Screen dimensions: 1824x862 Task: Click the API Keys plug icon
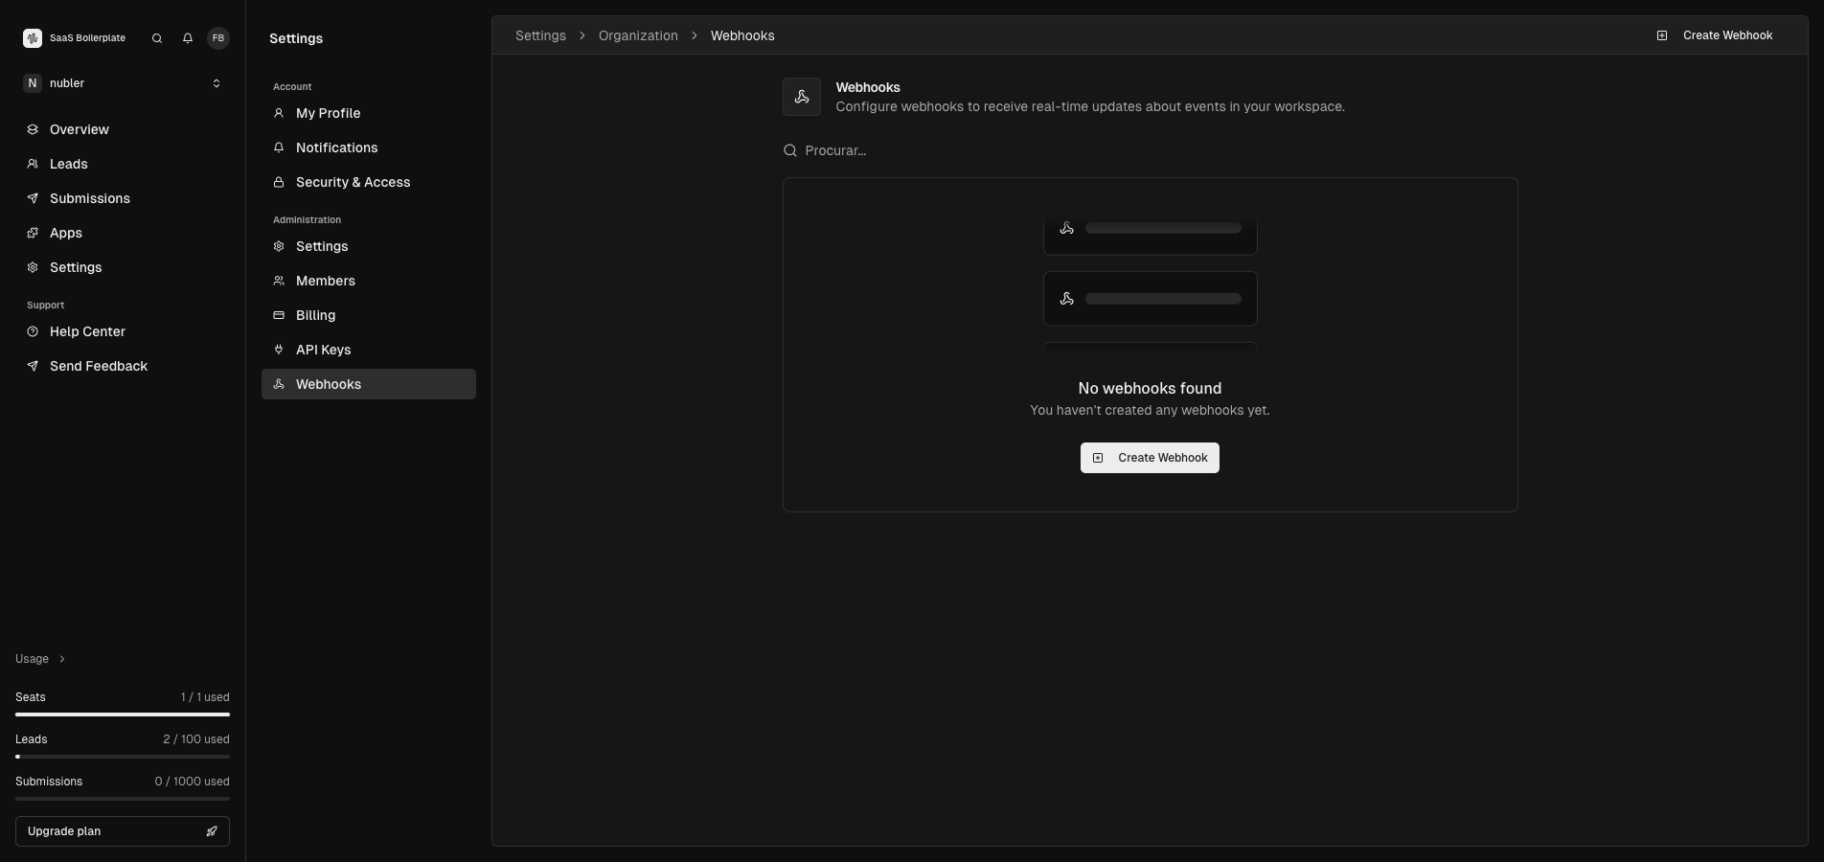pyautogui.click(x=279, y=350)
